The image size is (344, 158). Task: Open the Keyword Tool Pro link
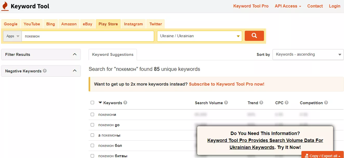tap(251, 6)
